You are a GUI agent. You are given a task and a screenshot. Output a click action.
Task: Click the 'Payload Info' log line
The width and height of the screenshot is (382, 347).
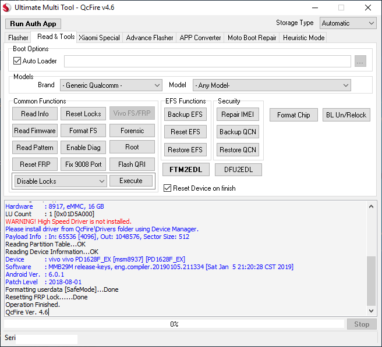point(97,237)
